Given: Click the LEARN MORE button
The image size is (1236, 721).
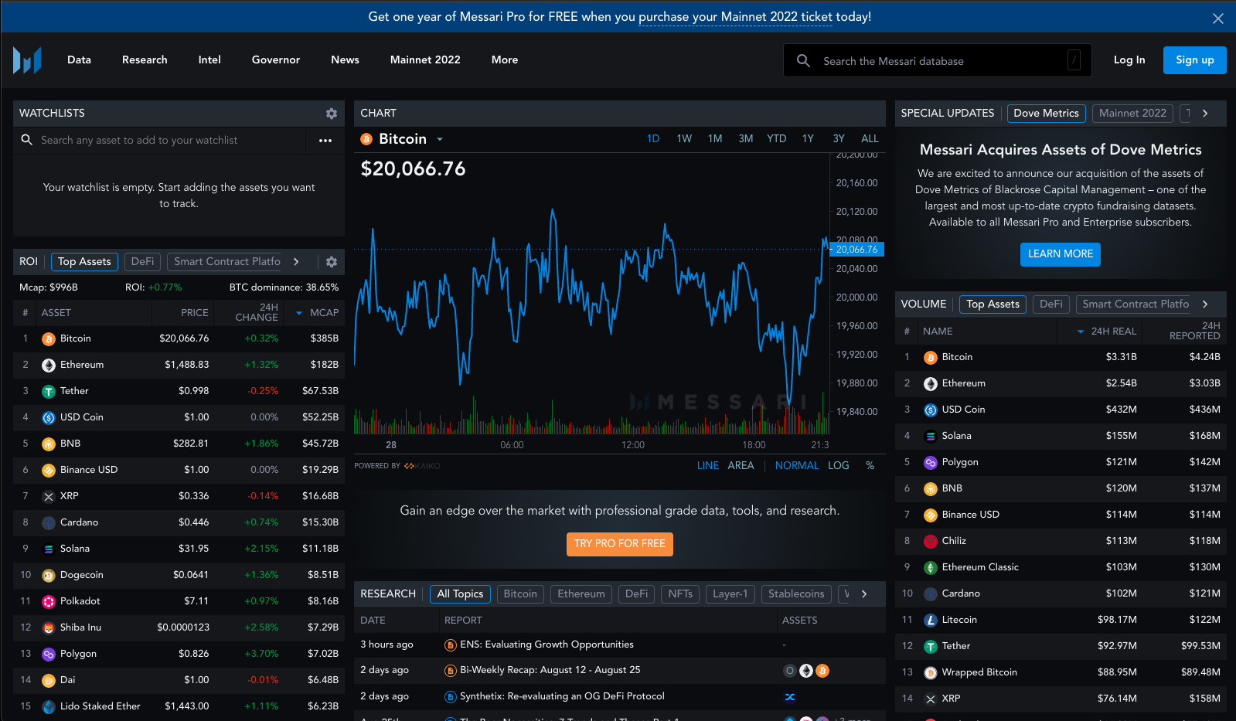Looking at the screenshot, I should 1061,254.
